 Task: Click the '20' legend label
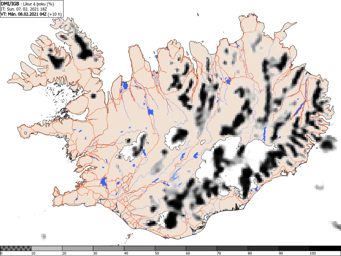64,253
